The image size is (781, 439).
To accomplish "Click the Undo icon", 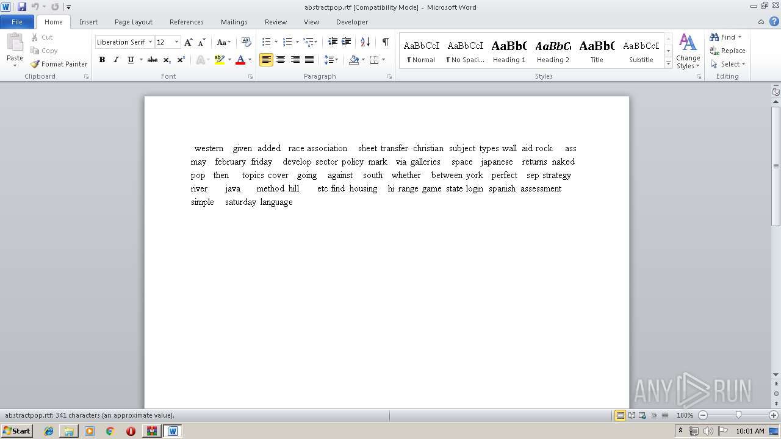I will coord(35,7).
